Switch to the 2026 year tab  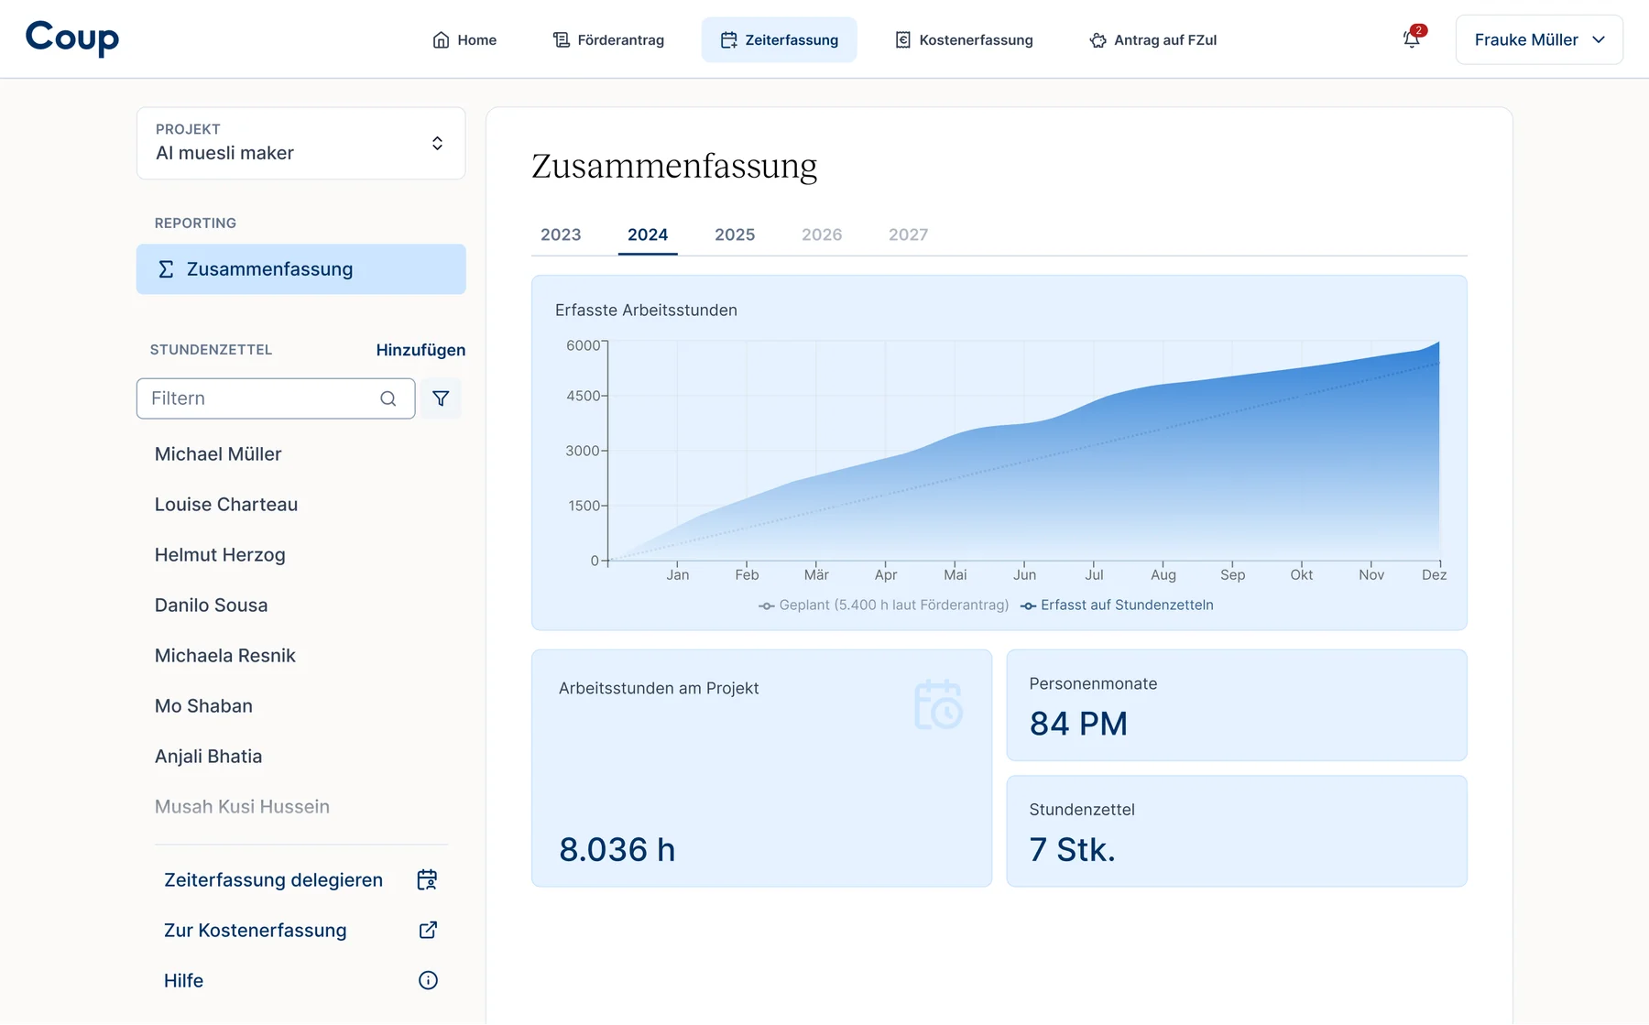coord(822,234)
